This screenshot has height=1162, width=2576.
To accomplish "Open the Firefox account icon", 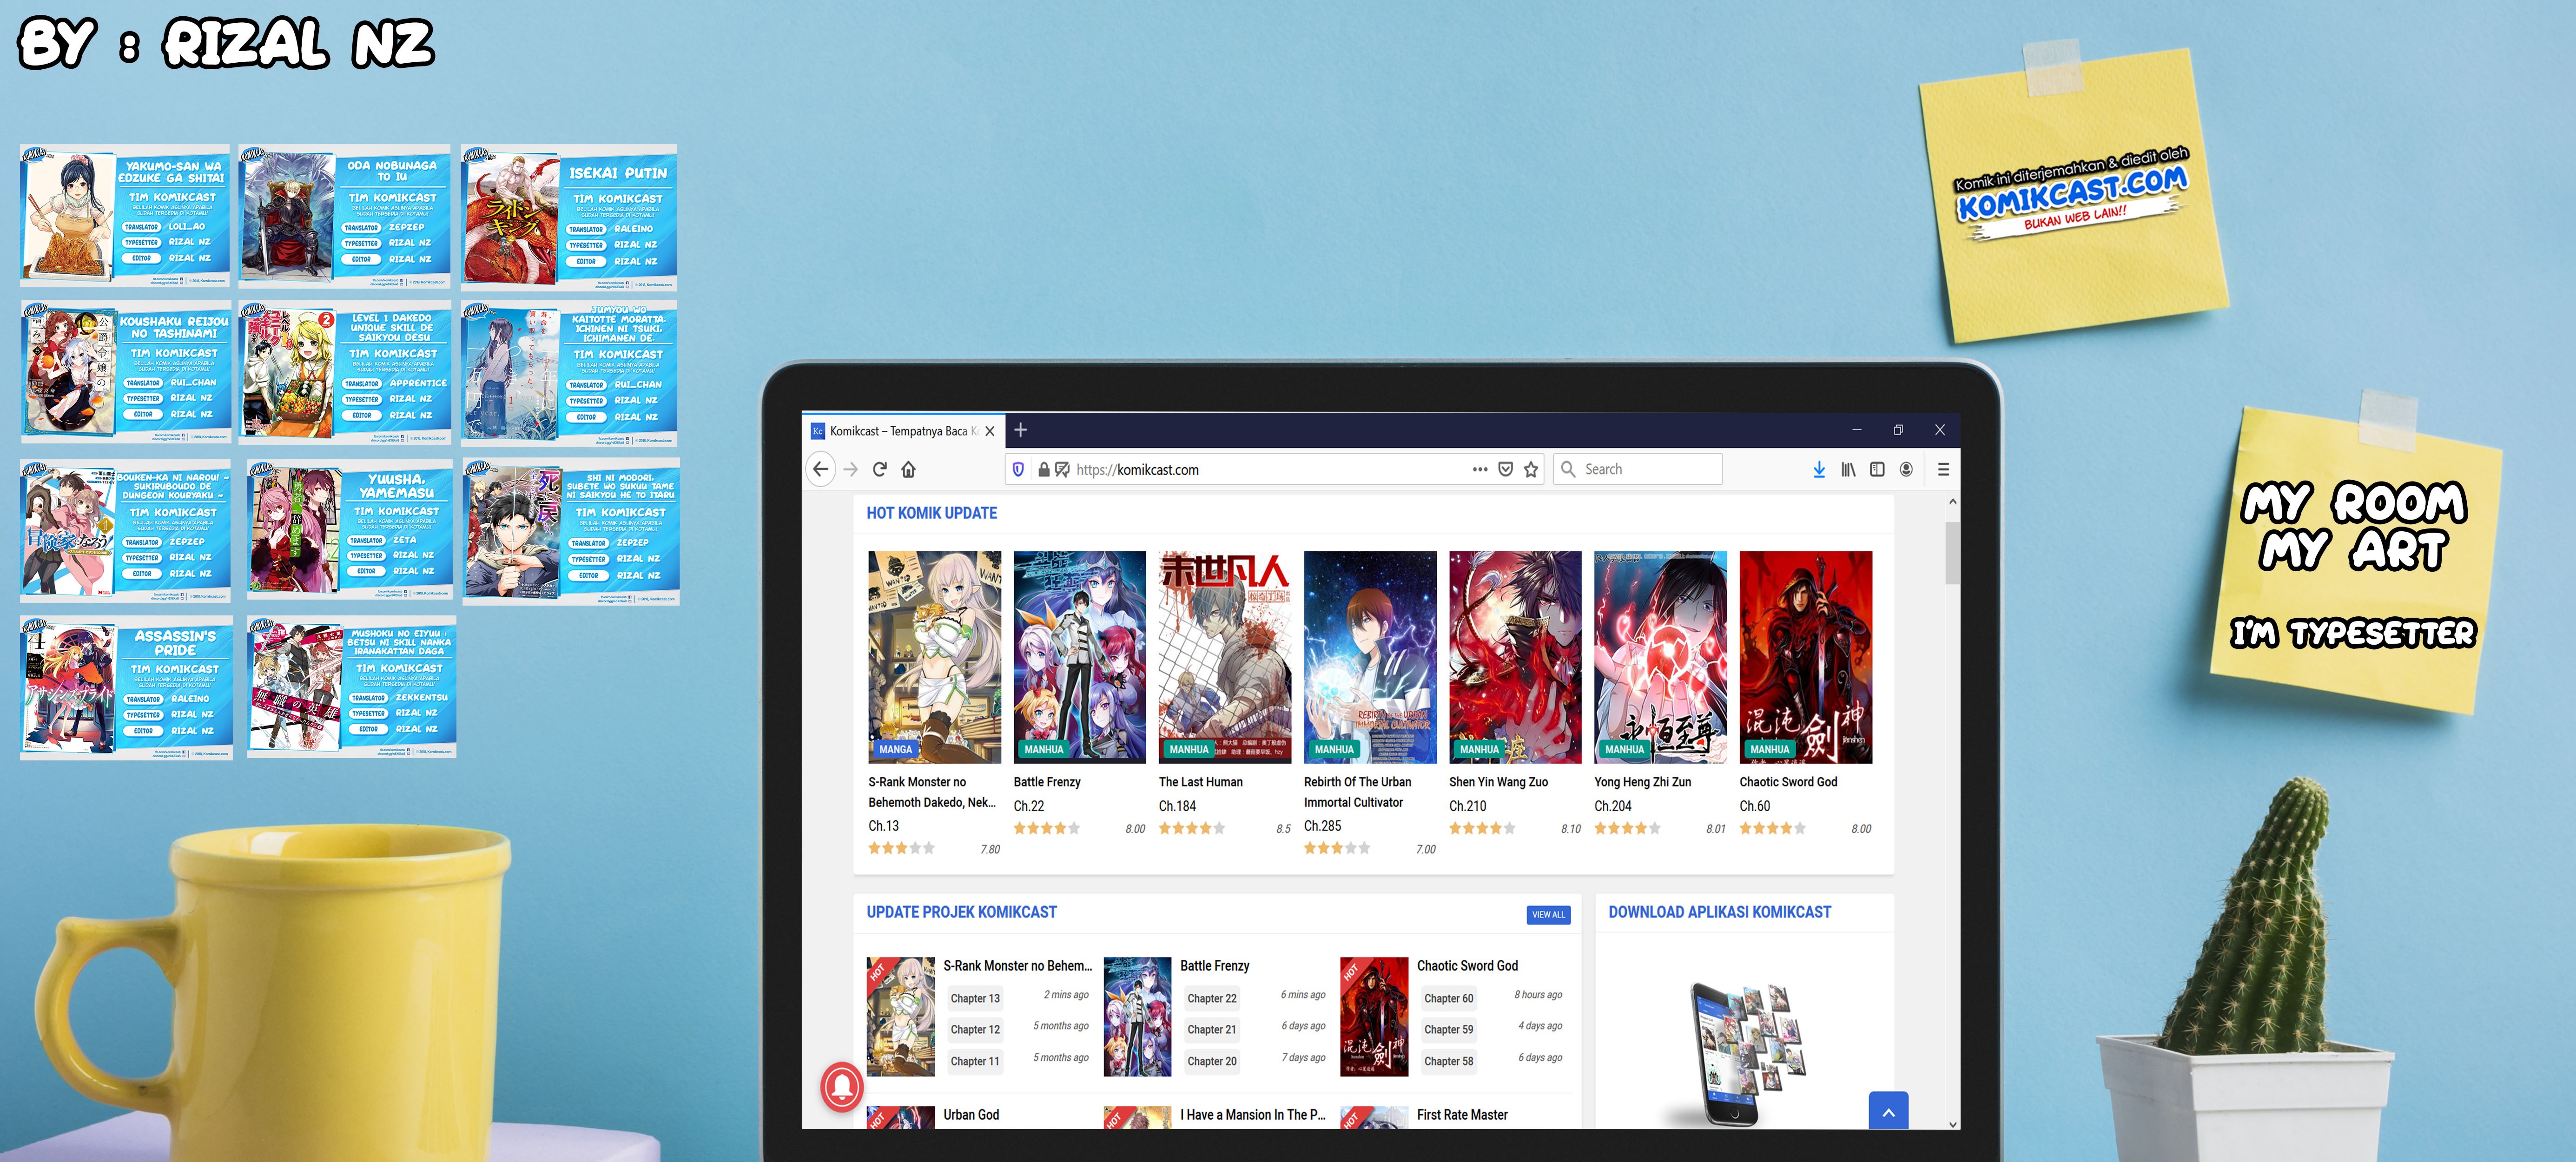I will pyautogui.click(x=1906, y=469).
